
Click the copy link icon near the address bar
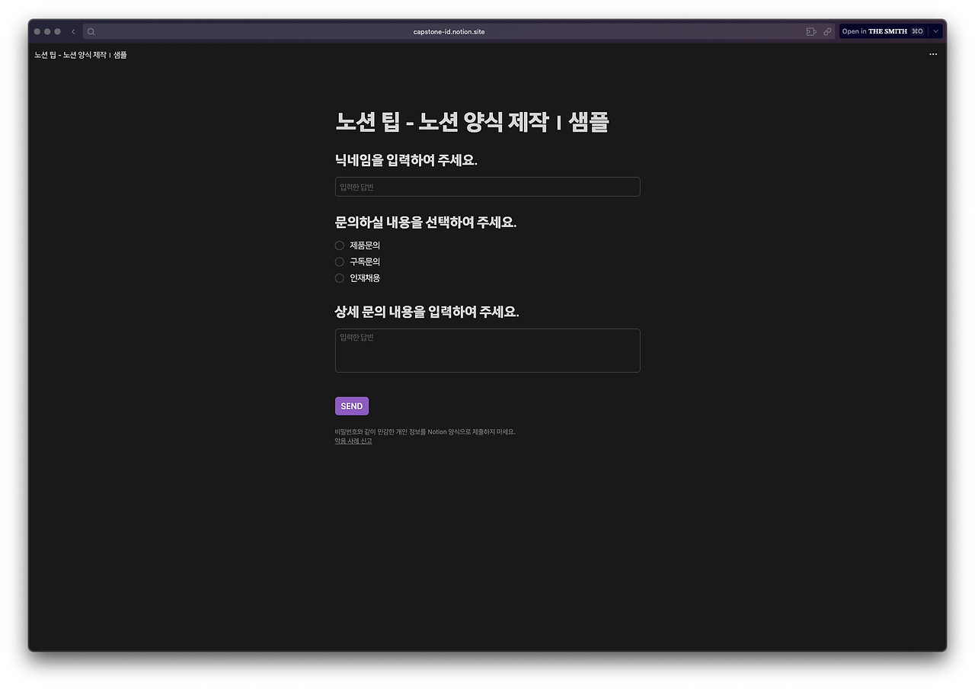click(x=828, y=31)
